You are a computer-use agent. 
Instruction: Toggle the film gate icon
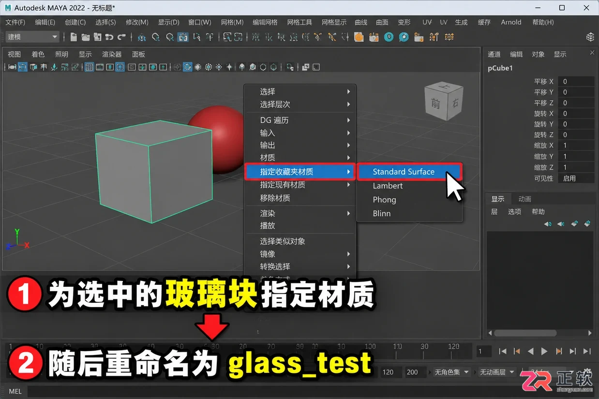pyautogui.click(x=100, y=67)
